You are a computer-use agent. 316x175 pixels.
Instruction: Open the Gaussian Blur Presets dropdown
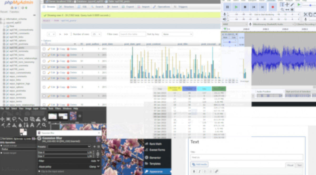pos(69,146)
